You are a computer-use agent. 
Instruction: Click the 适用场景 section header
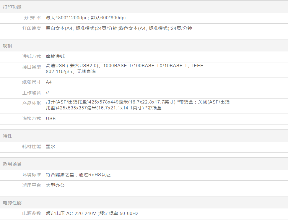(12, 164)
